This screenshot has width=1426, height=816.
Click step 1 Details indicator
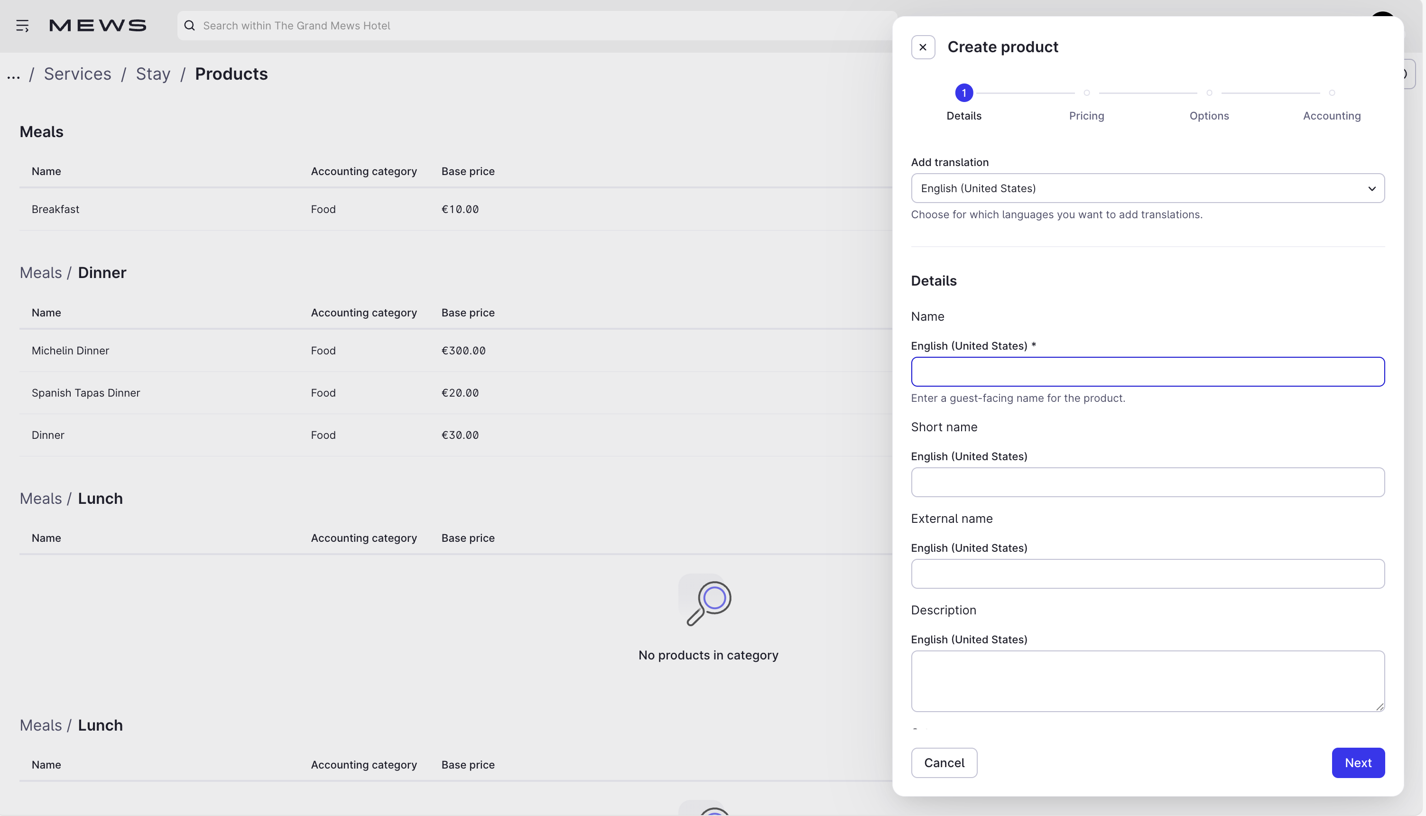(x=964, y=93)
